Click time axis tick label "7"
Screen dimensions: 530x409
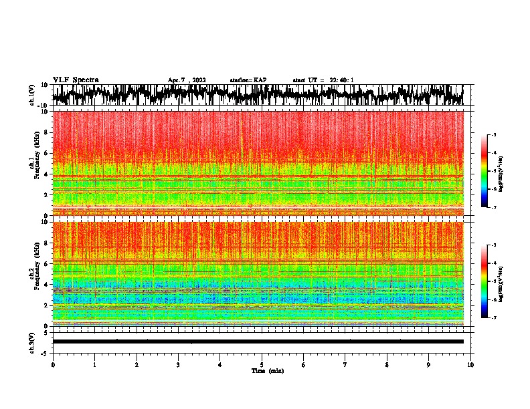(x=345, y=365)
